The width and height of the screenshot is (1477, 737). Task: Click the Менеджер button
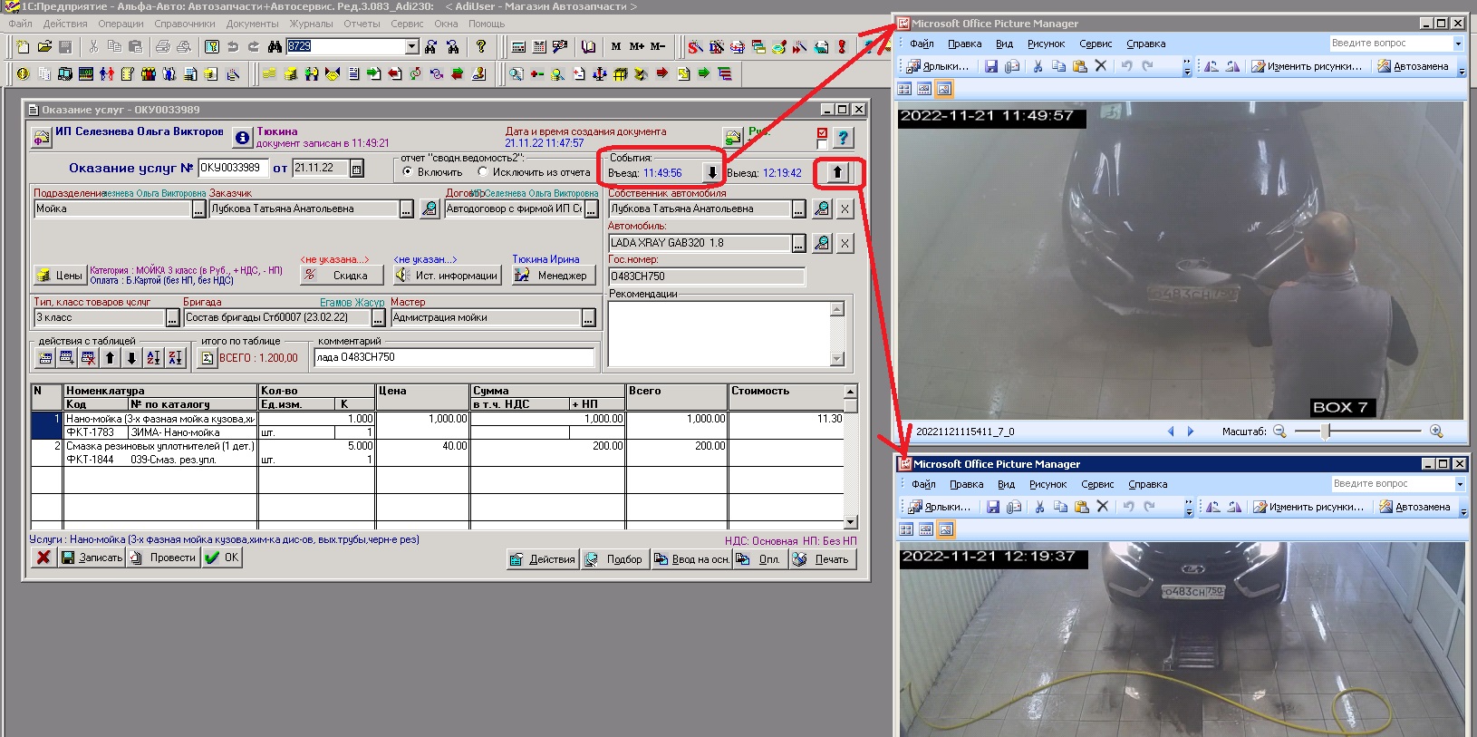(x=552, y=276)
